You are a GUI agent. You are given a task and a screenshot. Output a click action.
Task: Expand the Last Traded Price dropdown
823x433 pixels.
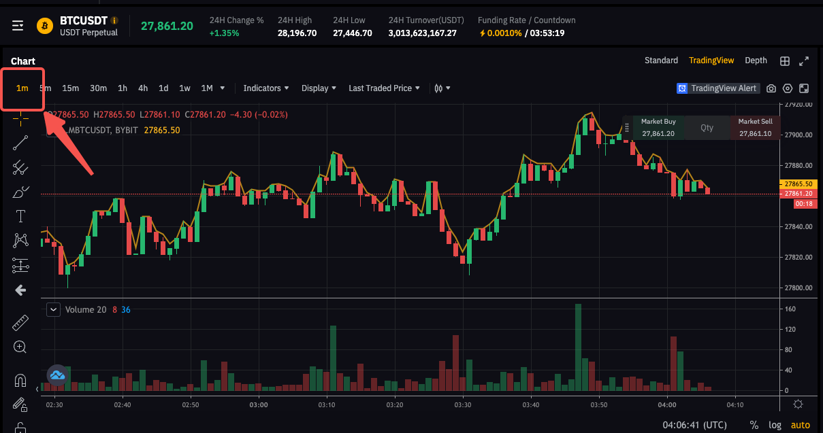(x=384, y=88)
